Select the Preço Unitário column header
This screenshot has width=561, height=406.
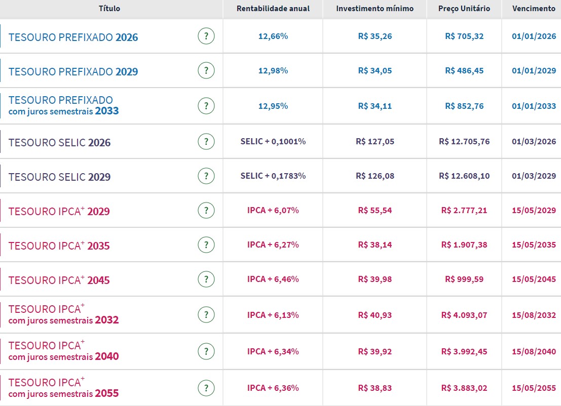[x=464, y=9]
